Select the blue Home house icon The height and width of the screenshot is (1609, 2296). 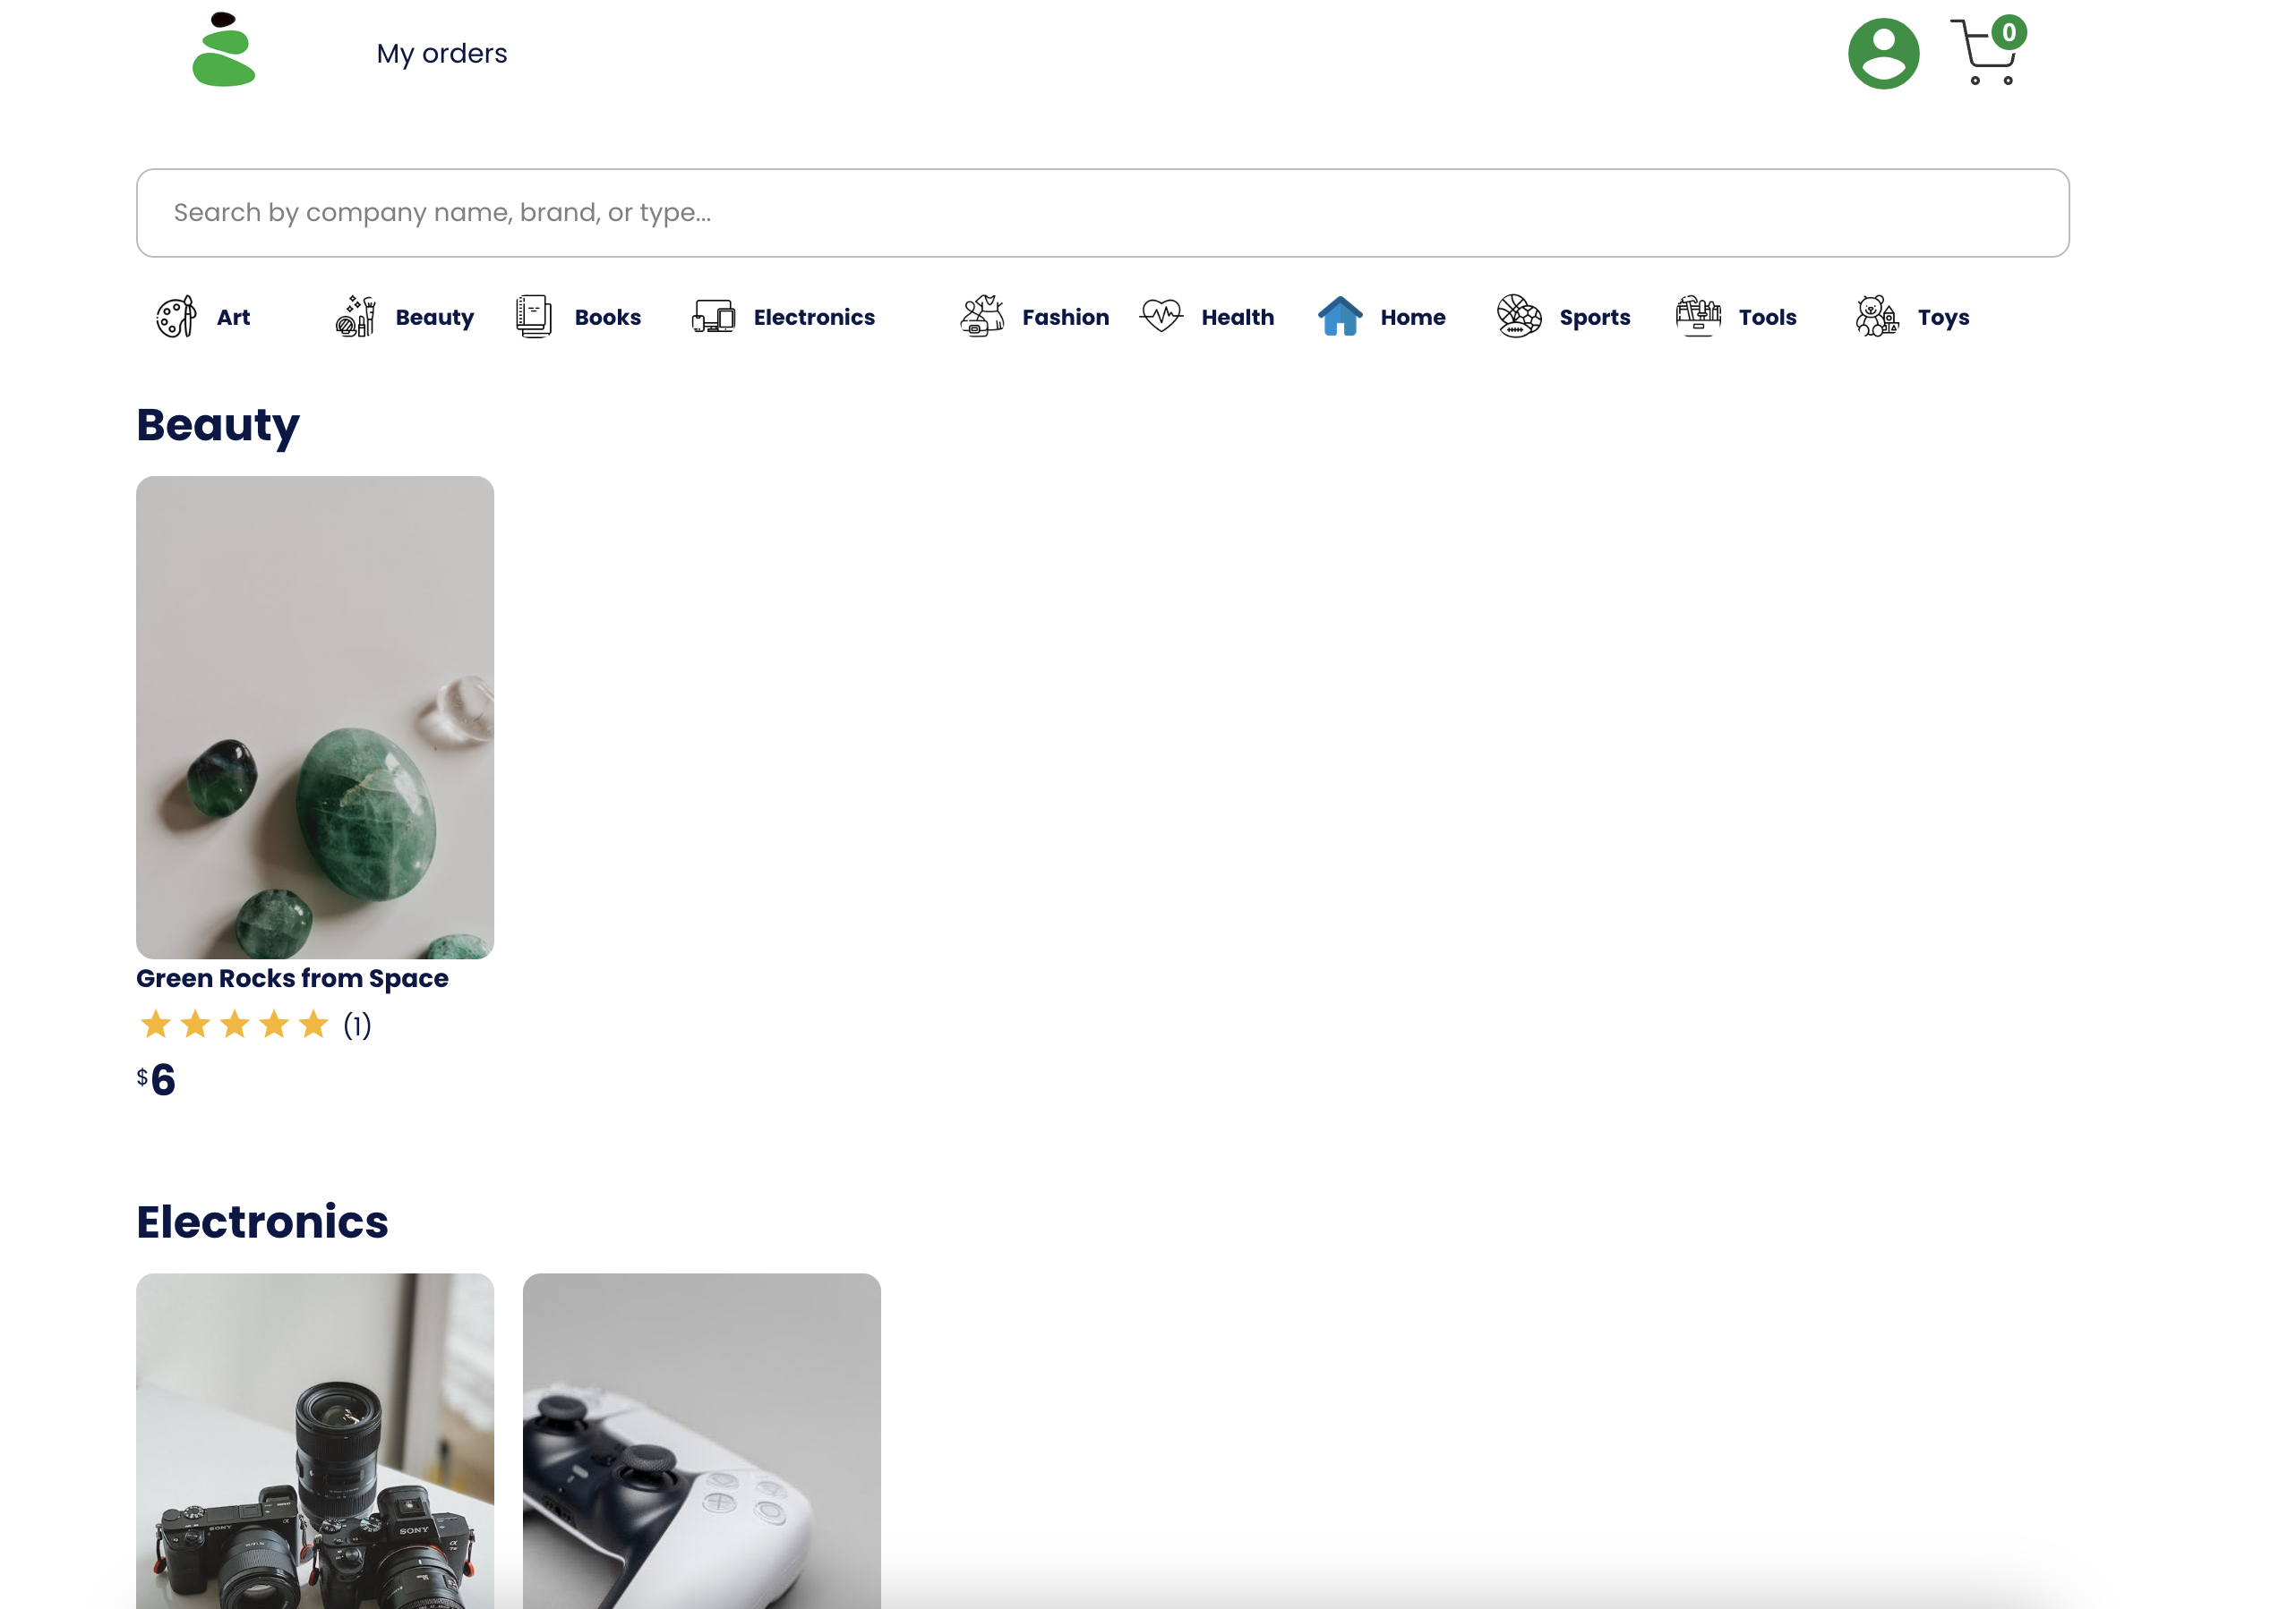pyautogui.click(x=1339, y=317)
